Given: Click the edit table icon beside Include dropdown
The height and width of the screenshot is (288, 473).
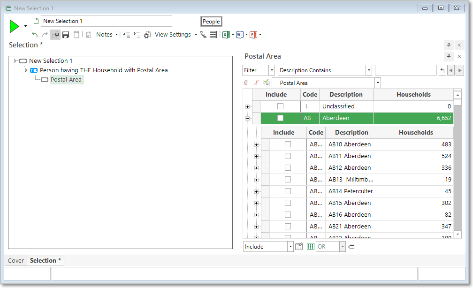Looking at the screenshot, I should [x=299, y=247].
